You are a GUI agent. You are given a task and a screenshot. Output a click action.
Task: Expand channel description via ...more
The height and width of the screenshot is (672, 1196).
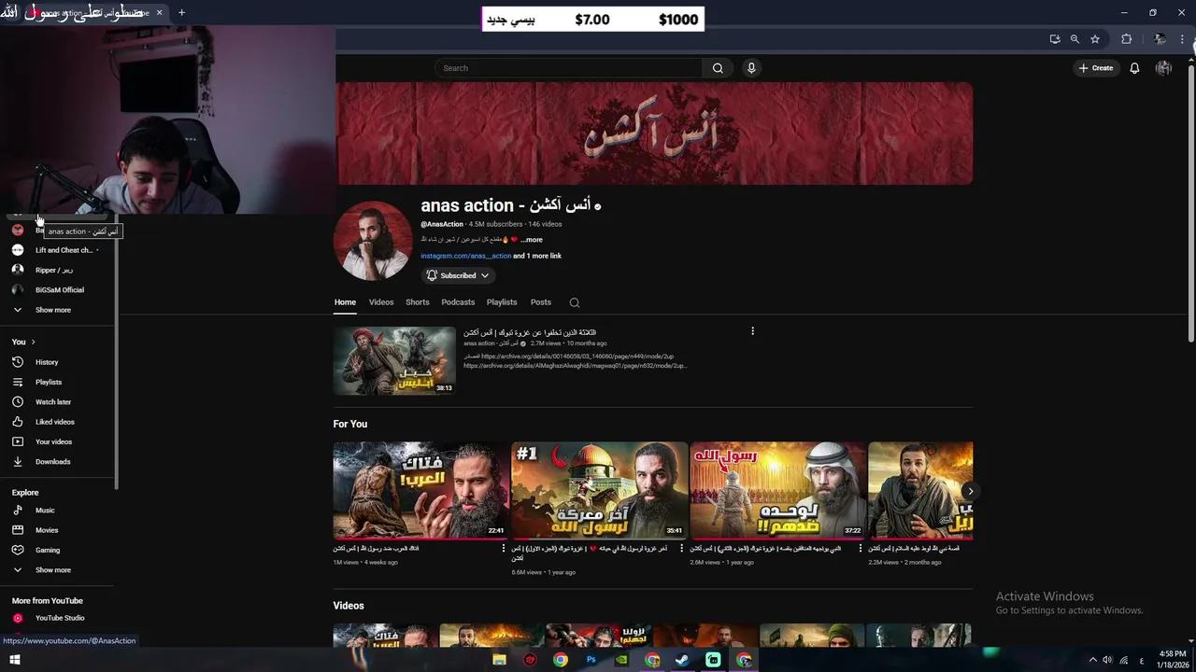531,240
